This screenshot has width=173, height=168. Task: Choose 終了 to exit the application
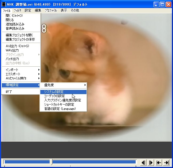point(21,92)
